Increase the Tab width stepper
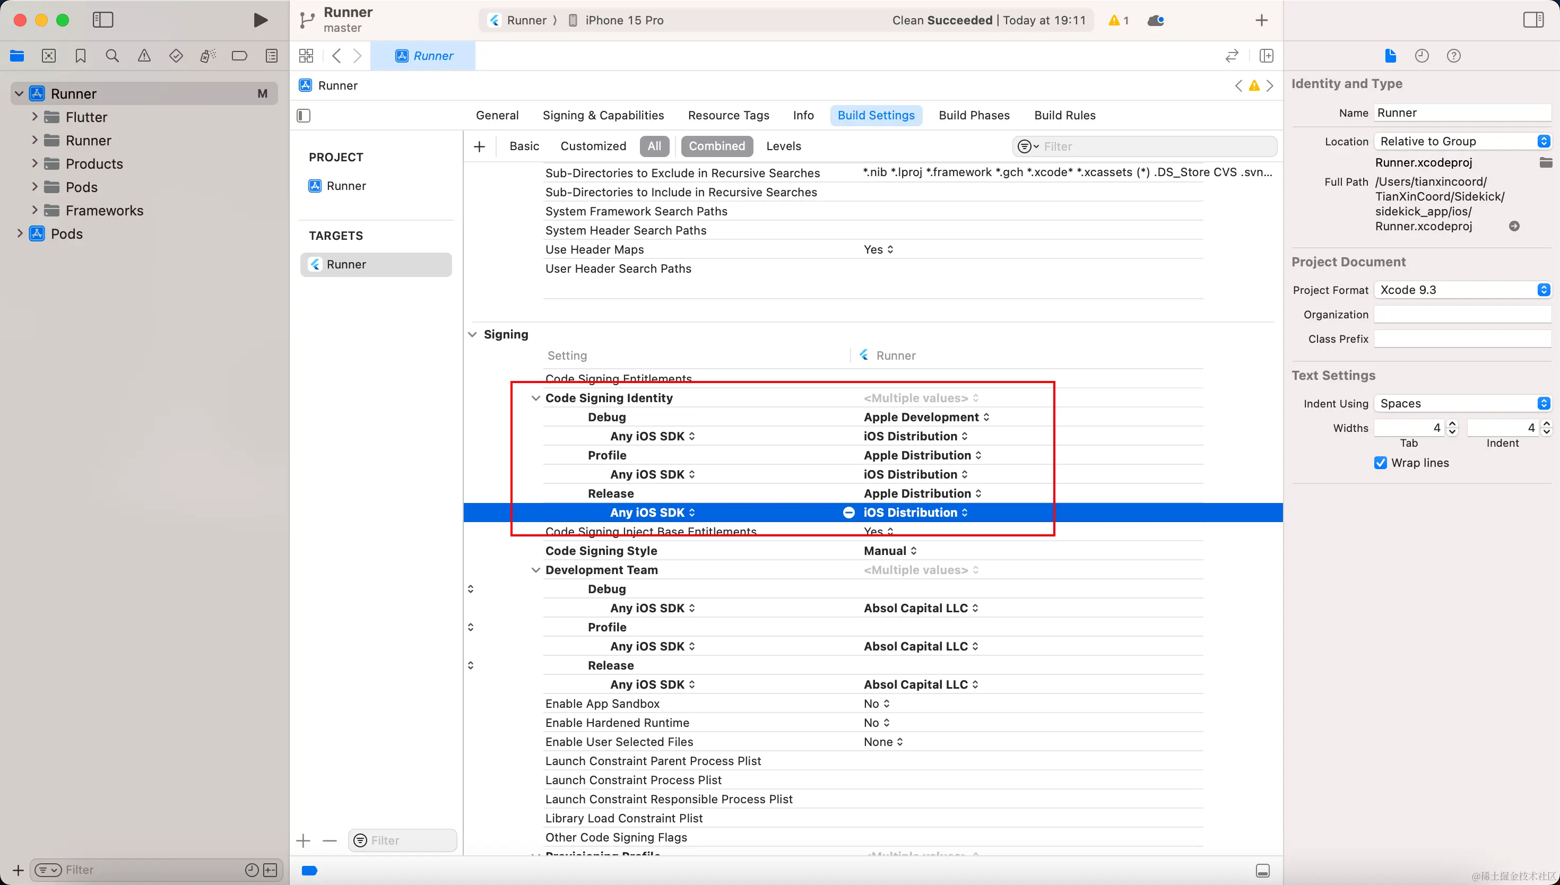Viewport: 1560px width, 885px height. tap(1452, 423)
